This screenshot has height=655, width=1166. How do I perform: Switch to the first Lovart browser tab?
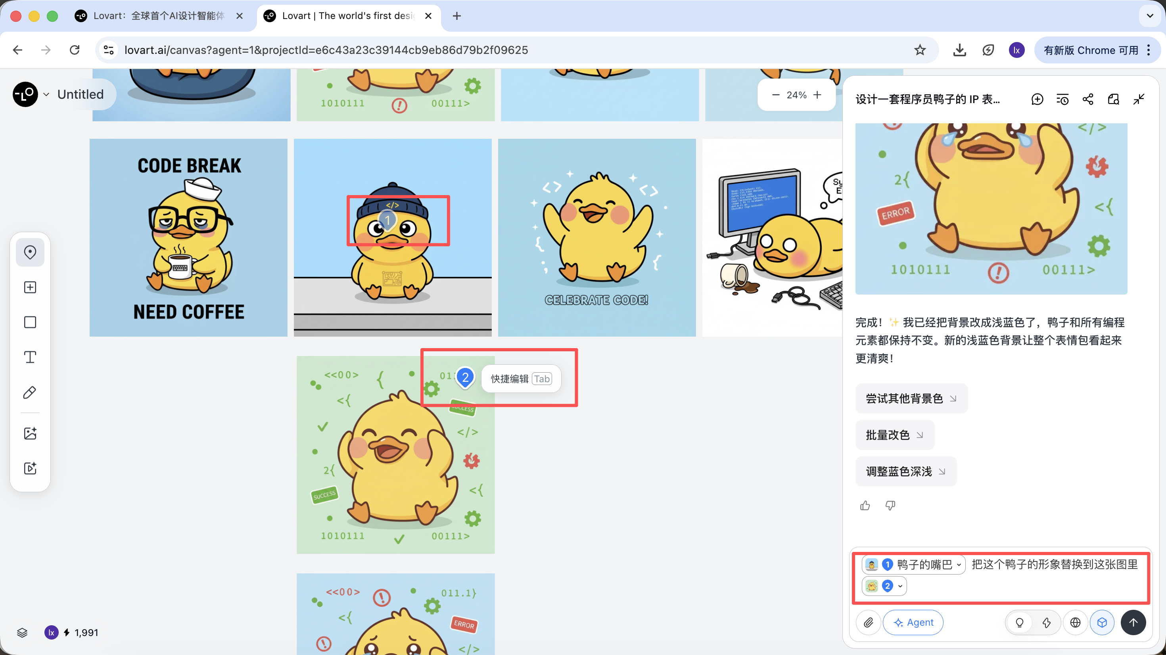click(x=158, y=16)
